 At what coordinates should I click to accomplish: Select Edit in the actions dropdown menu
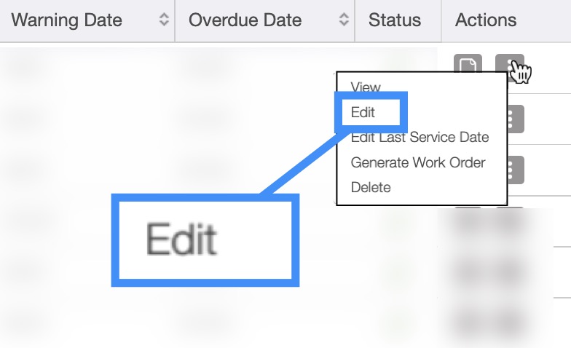pos(363,112)
